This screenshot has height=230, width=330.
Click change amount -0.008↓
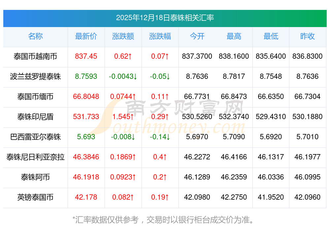(123, 137)
